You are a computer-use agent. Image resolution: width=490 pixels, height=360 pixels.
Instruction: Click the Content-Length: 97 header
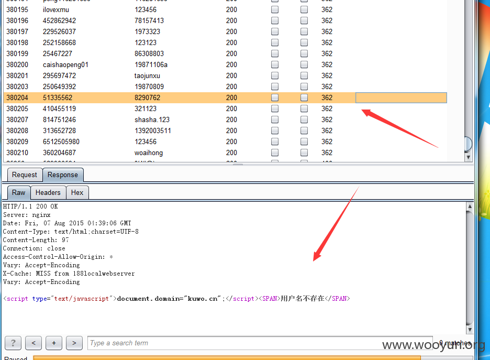[36, 240]
